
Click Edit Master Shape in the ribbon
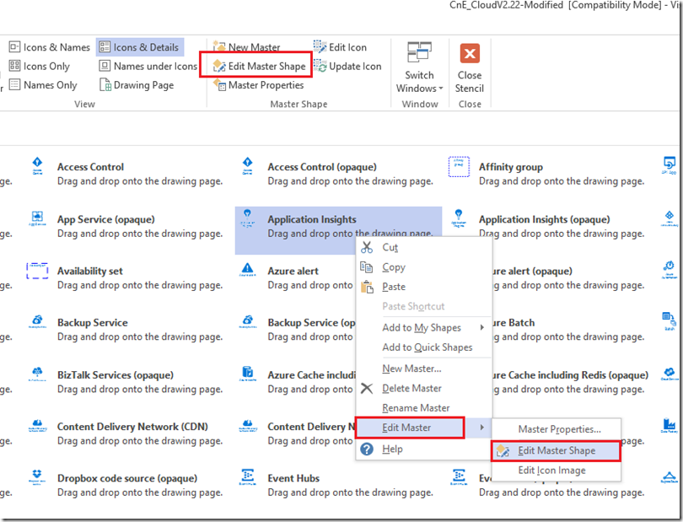pos(260,67)
